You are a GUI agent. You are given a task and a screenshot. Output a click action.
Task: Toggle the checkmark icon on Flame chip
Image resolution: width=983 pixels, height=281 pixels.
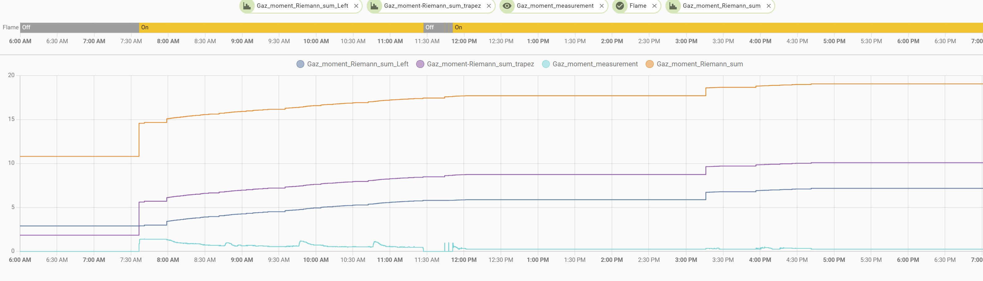(x=620, y=6)
